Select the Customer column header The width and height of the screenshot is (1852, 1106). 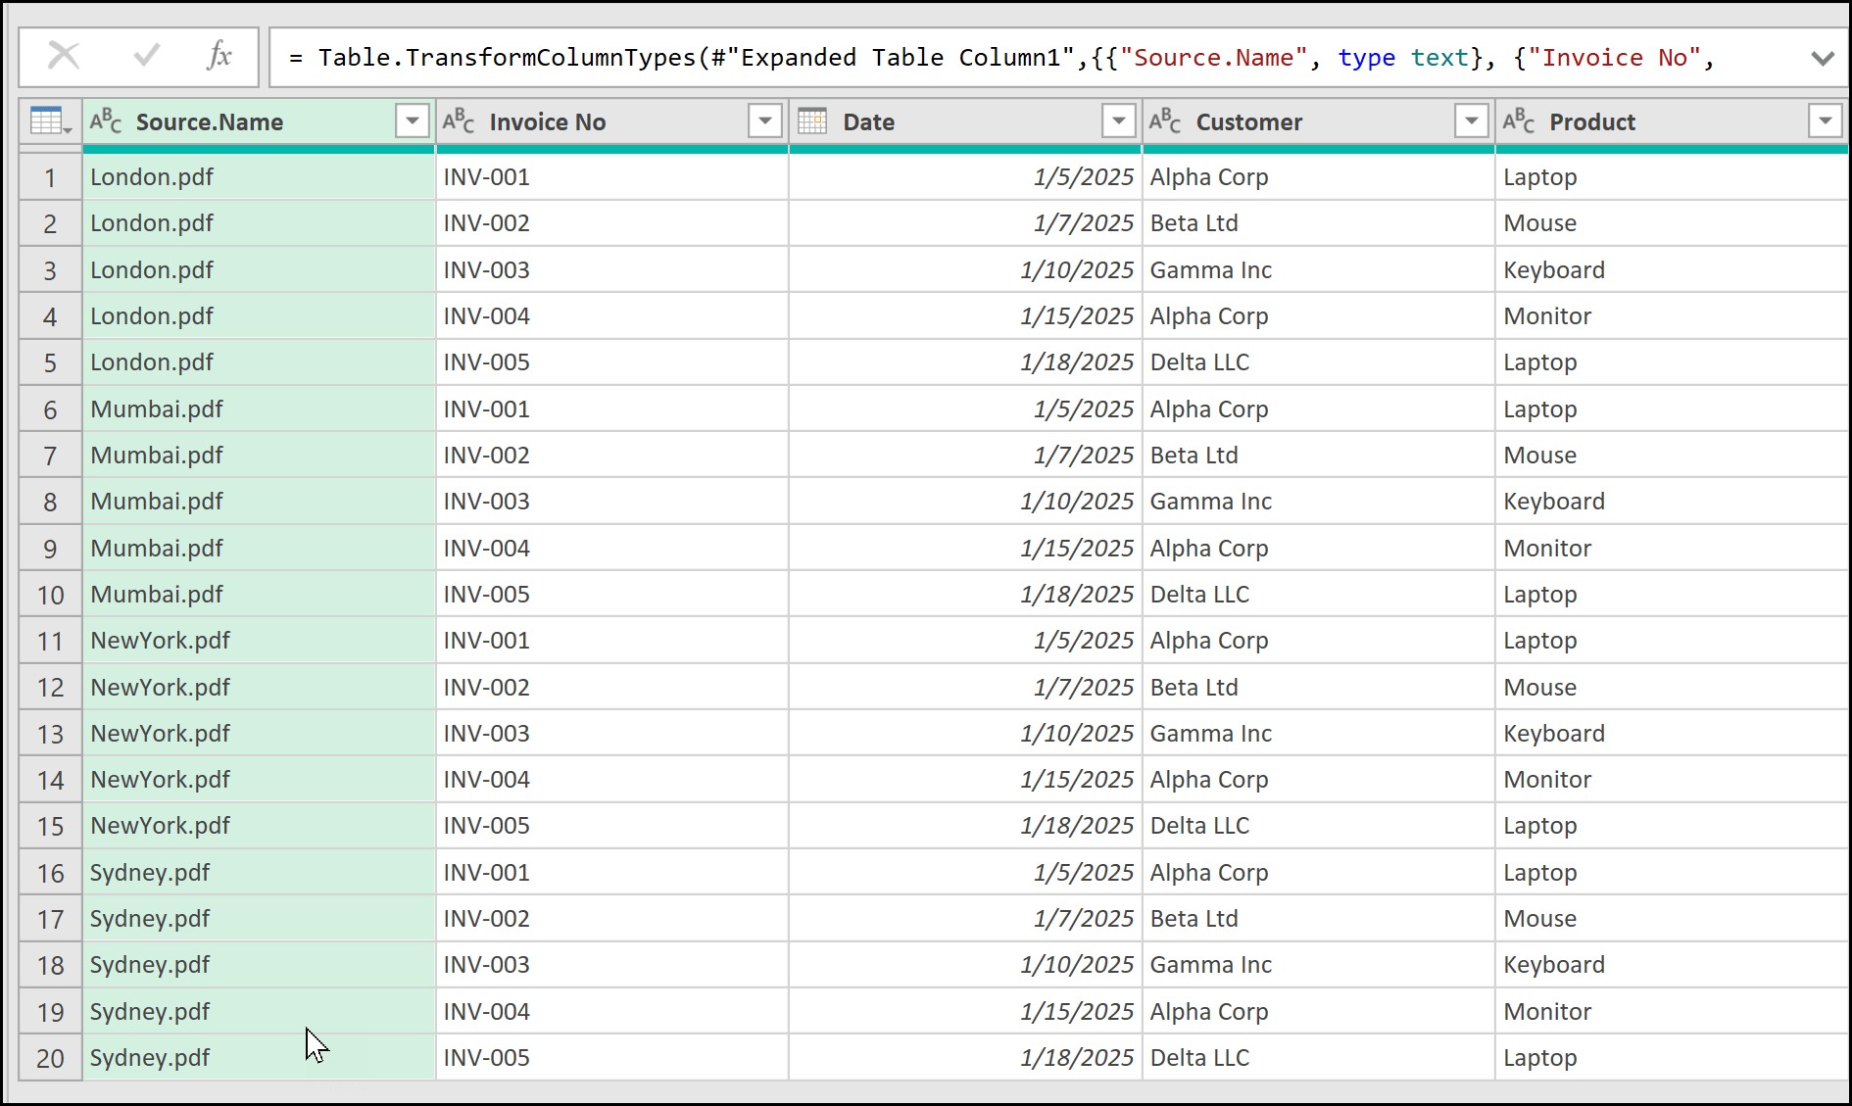pos(1313,121)
